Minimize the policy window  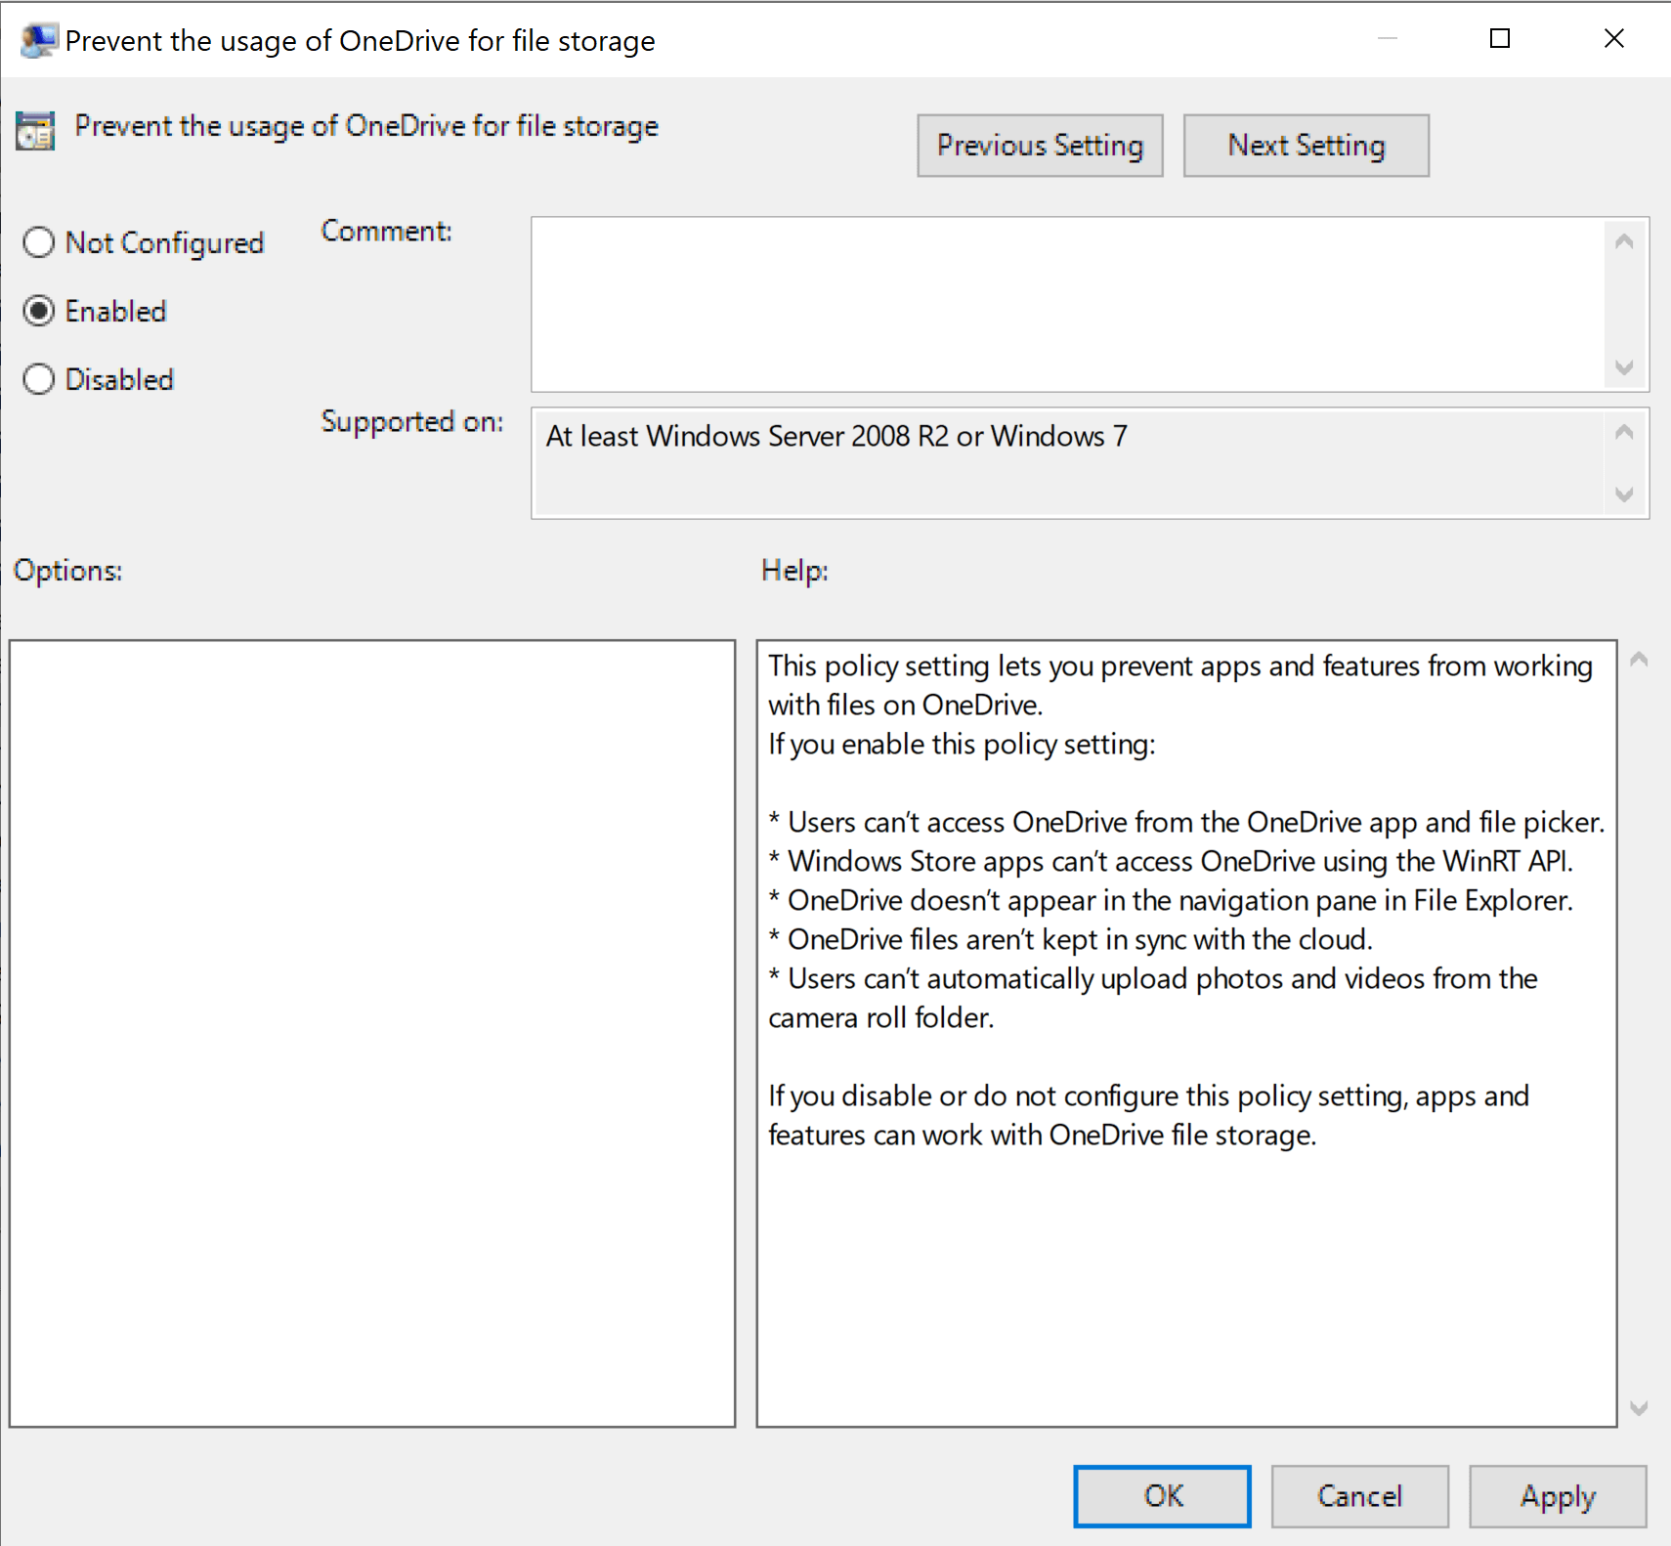pyautogui.click(x=1388, y=39)
